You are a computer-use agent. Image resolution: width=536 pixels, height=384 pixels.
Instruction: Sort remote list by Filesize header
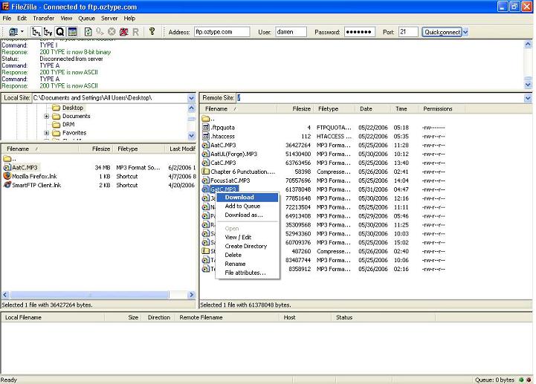tap(296, 109)
